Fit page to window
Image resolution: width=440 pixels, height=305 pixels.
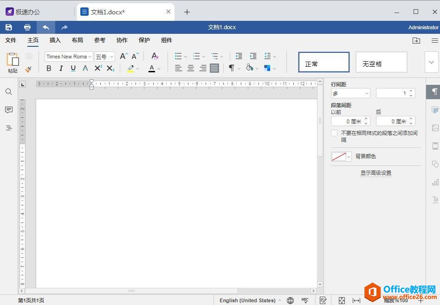[342, 300]
